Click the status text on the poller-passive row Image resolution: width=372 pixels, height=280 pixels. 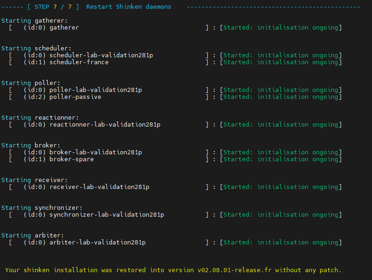pyautogui.click(x=281, y=97)
